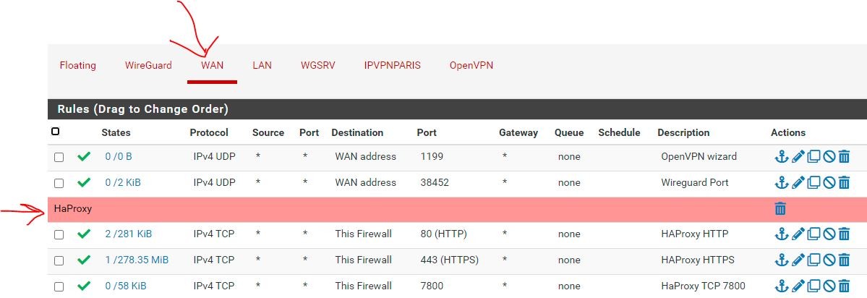Click the 1 /278.35 MiB states link

coord(136,260)
